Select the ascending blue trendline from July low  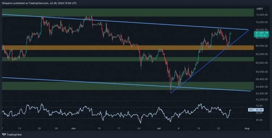coord(210,61)
